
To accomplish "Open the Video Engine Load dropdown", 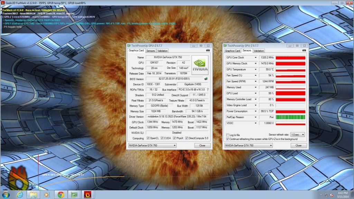I will 255,105.
